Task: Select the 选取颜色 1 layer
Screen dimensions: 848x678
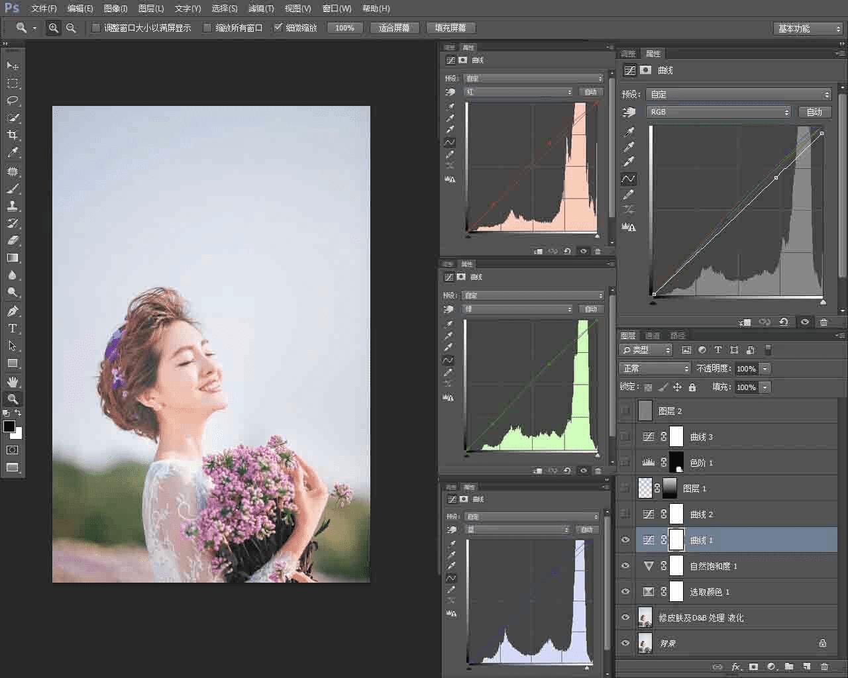Action: click(710, 592)
